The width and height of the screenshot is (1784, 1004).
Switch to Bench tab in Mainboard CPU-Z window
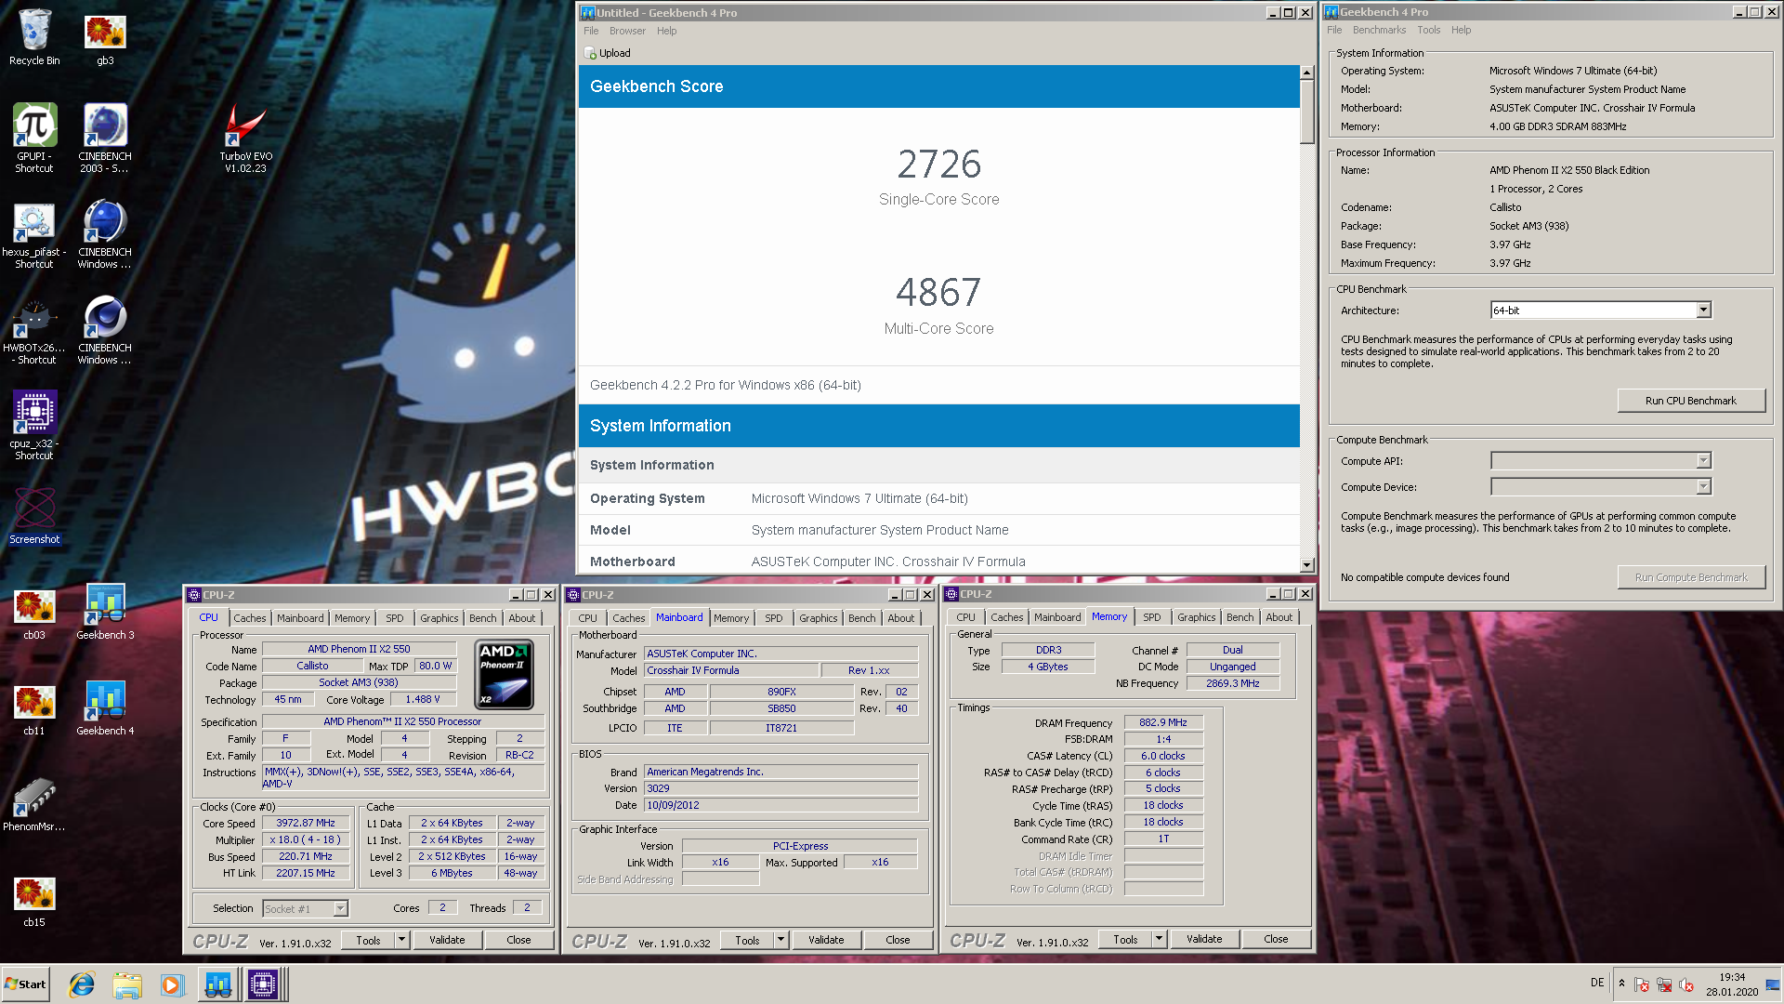pos(862,618)
